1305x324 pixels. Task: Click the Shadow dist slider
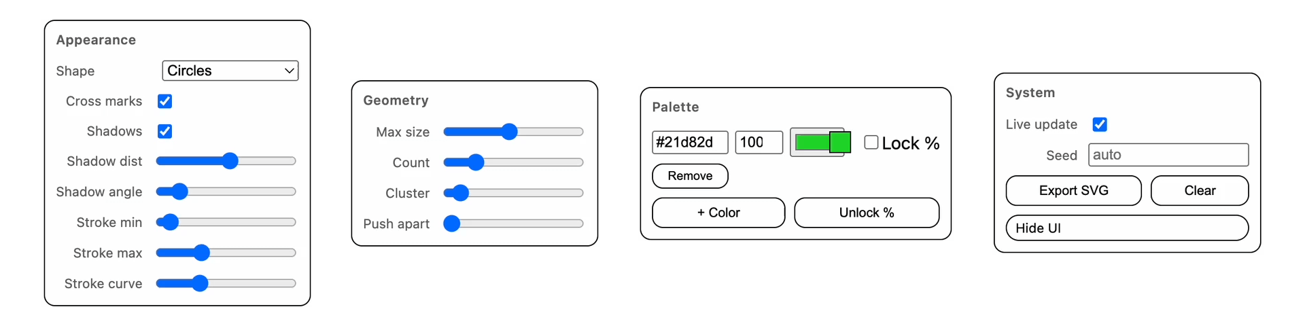226,161
